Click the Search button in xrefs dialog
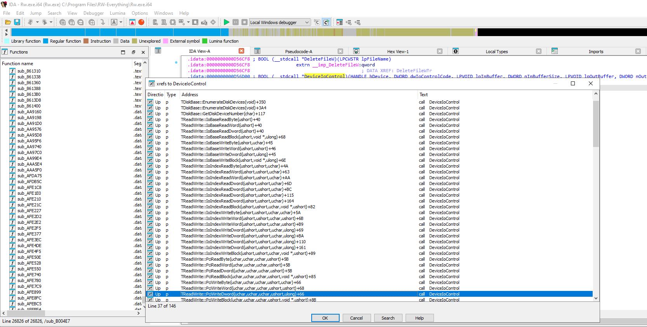 pos(388,318)
